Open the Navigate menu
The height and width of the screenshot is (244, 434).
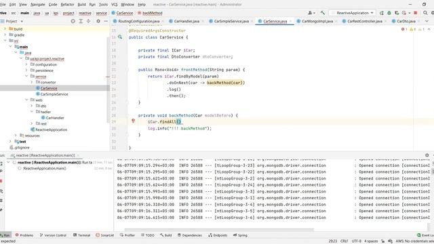point(38,5)
